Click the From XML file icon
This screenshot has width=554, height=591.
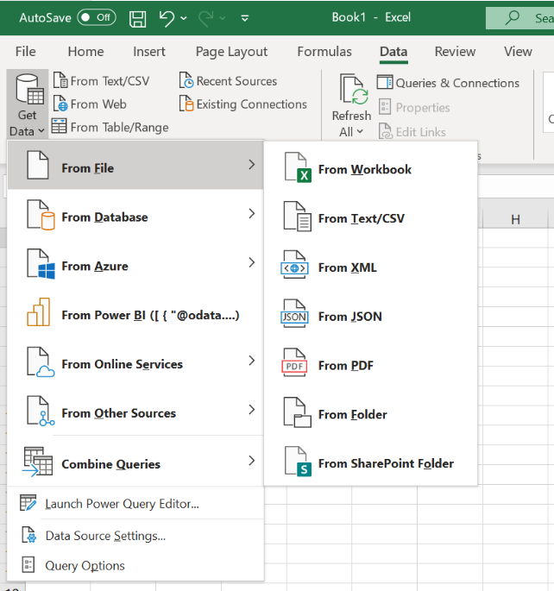click(295, 265)
